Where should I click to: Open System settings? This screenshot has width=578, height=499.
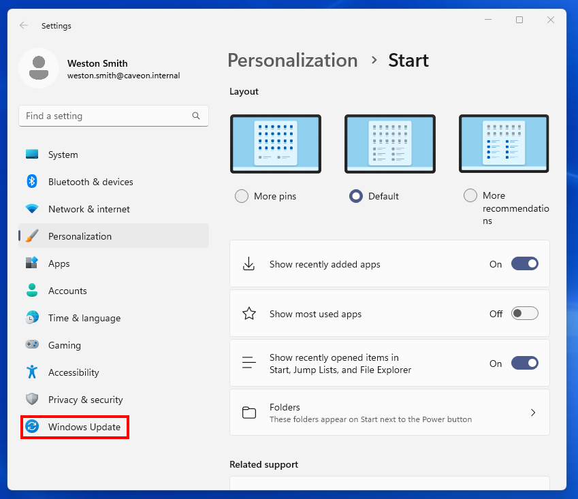pyautogui.click(x=114, y=155)
